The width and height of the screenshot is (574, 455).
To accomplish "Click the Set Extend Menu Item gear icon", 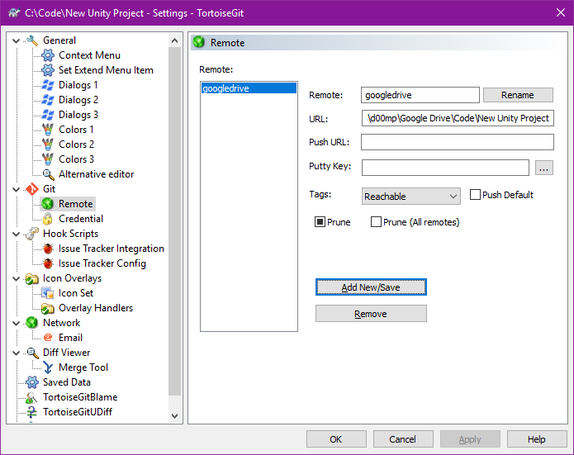I will click(x=48, y=70).
